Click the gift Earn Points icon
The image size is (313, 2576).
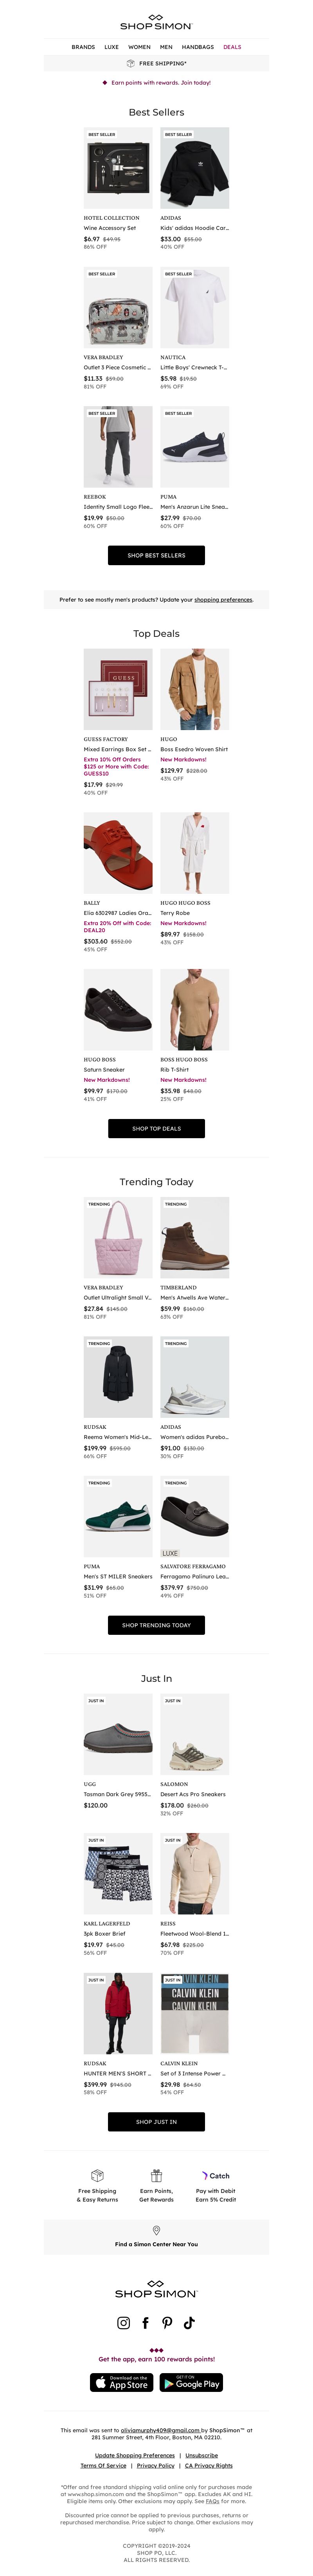click(156, 2174)
